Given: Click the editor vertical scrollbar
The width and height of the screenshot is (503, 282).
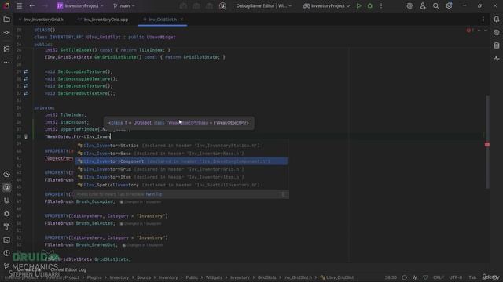Looking at the screenshot, I should click(x=487, y=142).
